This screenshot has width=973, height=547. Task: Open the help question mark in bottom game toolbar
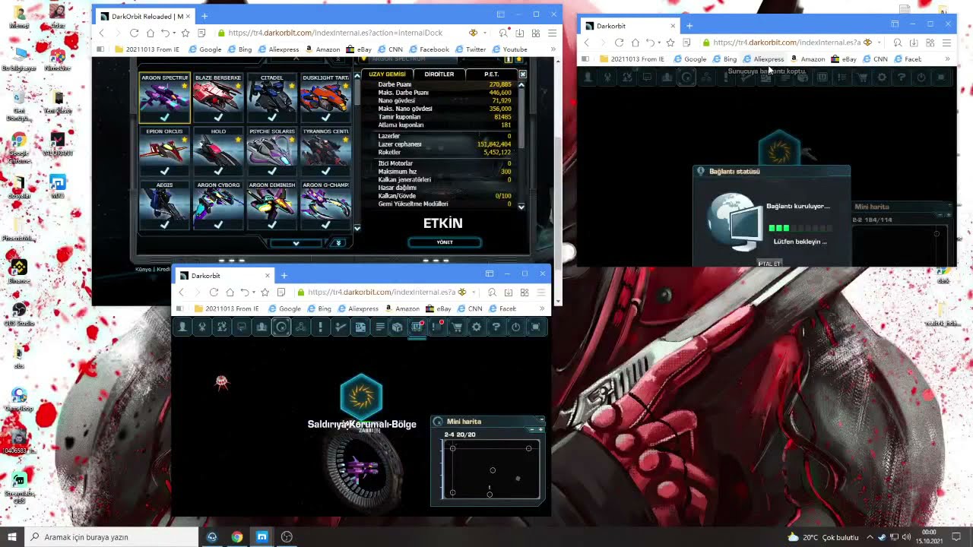496,327
